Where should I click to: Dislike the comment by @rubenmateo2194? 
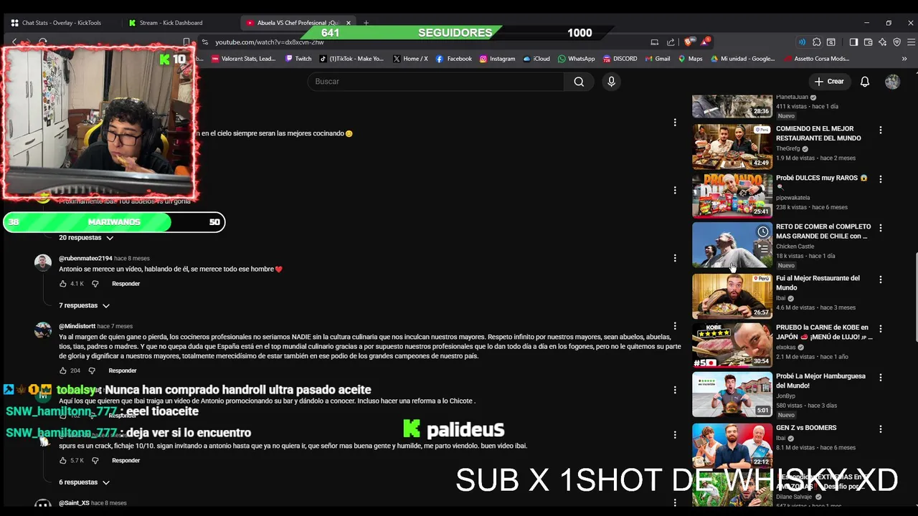coord(95,284)
